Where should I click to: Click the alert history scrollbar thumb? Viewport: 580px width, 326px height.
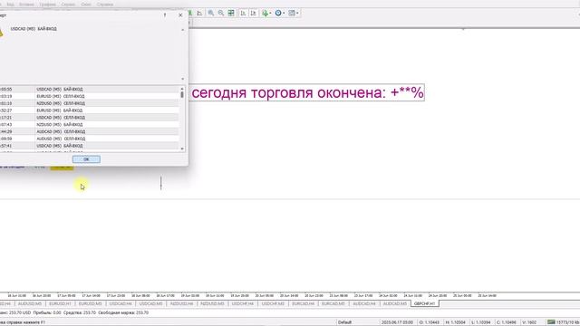point(182,94)
